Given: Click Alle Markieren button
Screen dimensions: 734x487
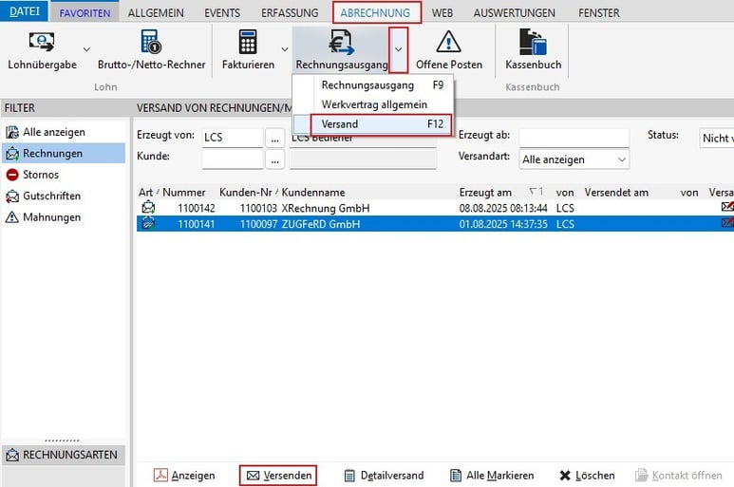Looking at the screenshot, I should tap(492, 476).
